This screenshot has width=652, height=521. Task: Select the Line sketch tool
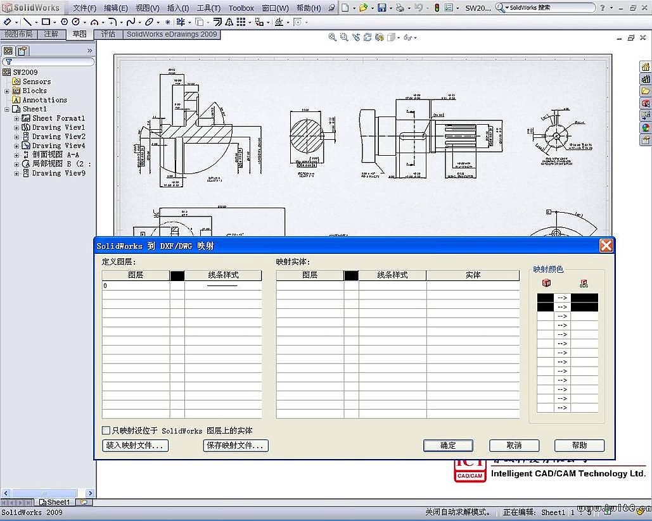click(27, 22)
